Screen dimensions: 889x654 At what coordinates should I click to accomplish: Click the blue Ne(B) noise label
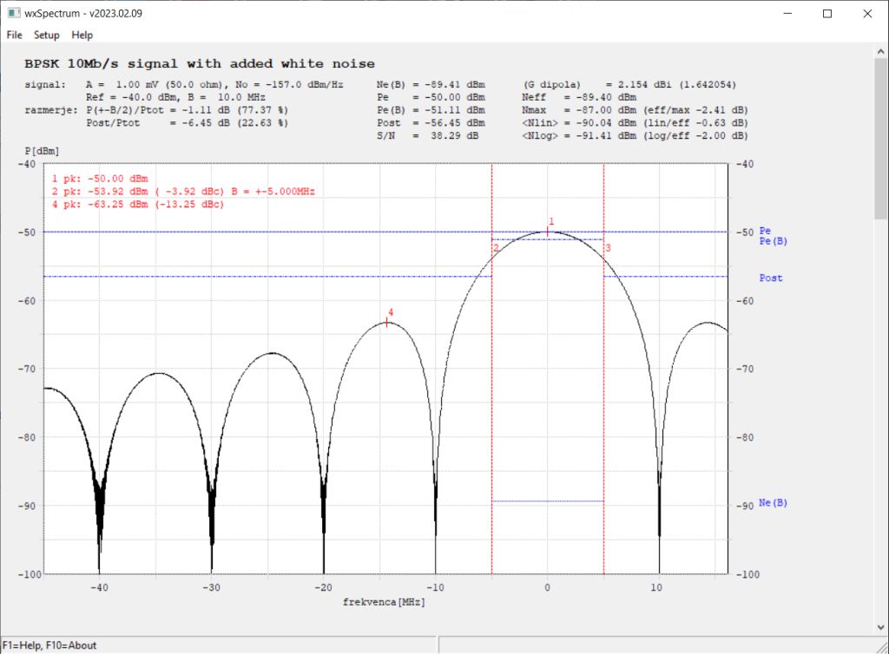[x=773, y=503]
